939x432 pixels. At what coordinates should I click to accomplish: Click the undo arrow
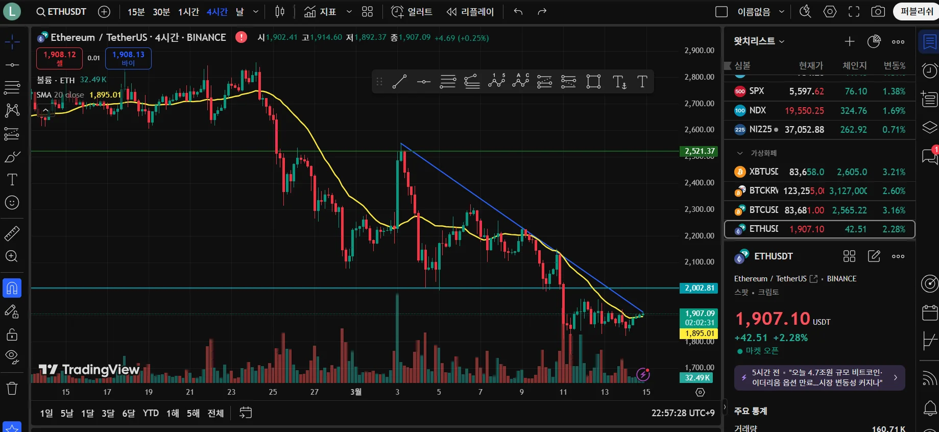coord(518,12)
